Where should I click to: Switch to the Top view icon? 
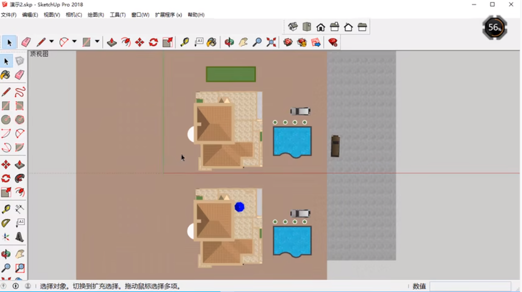pyautogui.click(x=307, y=27)
